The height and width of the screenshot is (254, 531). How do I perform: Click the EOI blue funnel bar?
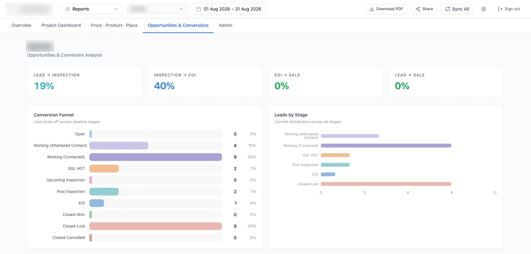tap(97, 203)
